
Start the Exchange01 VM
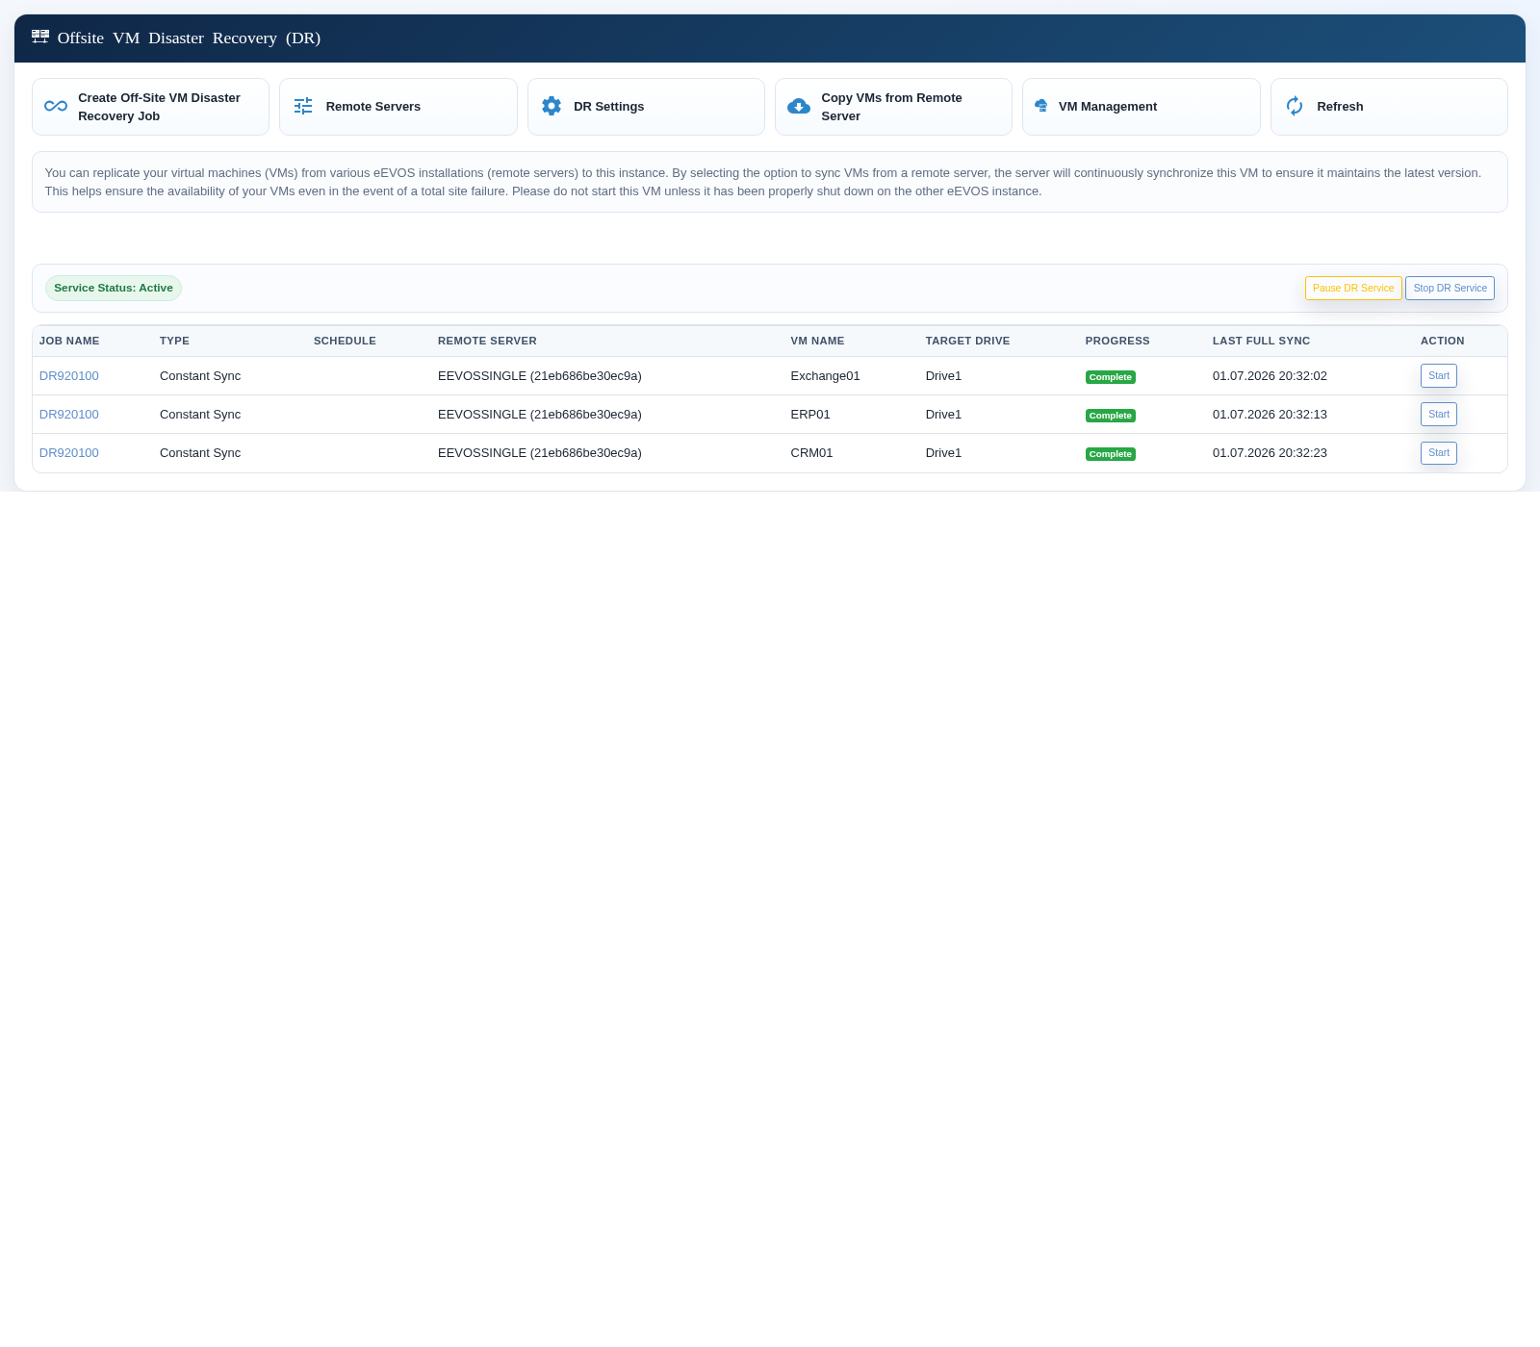tap(1439, 376)
